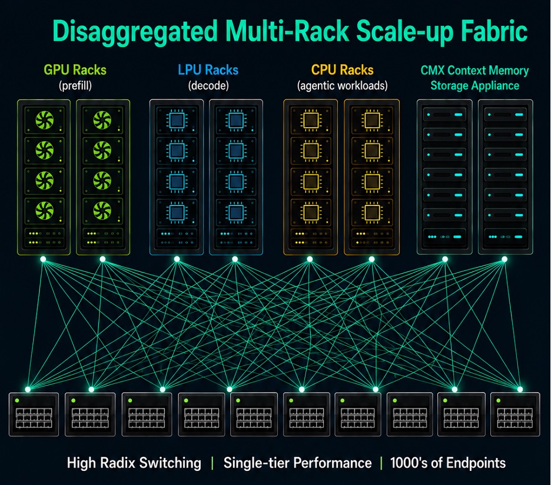Click the third fan icon in the leftmost GPU rack
Viewport: 551px width, 485px height.
point(44,180)
